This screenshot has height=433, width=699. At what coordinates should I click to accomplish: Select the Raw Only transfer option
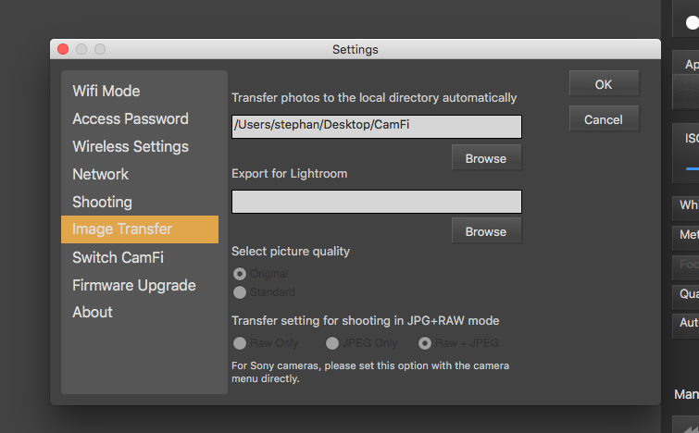coord(241,343)
